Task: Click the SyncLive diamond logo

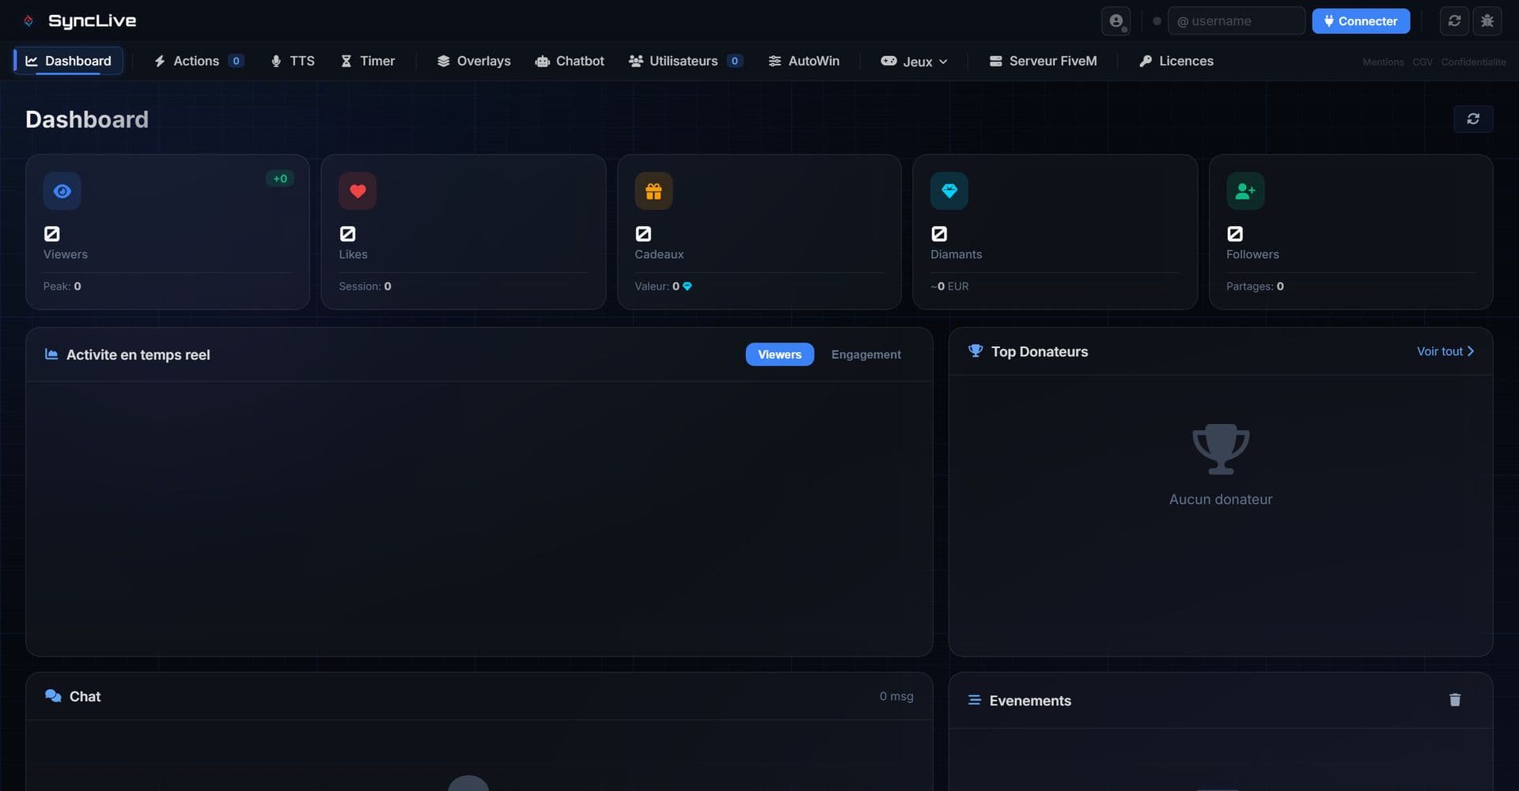Action: click(28, 21)
